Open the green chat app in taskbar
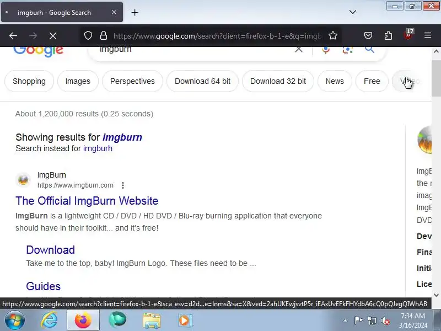The height and width of the screenshot is (331, 441). tap(117, 321)
